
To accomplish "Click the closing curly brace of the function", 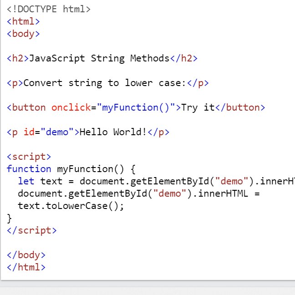I will [x=9, y=218].
